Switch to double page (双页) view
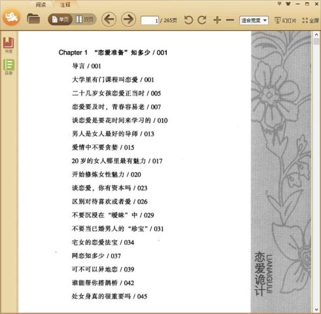The width and height of the screenshot is (321, 314). point(84,20)
